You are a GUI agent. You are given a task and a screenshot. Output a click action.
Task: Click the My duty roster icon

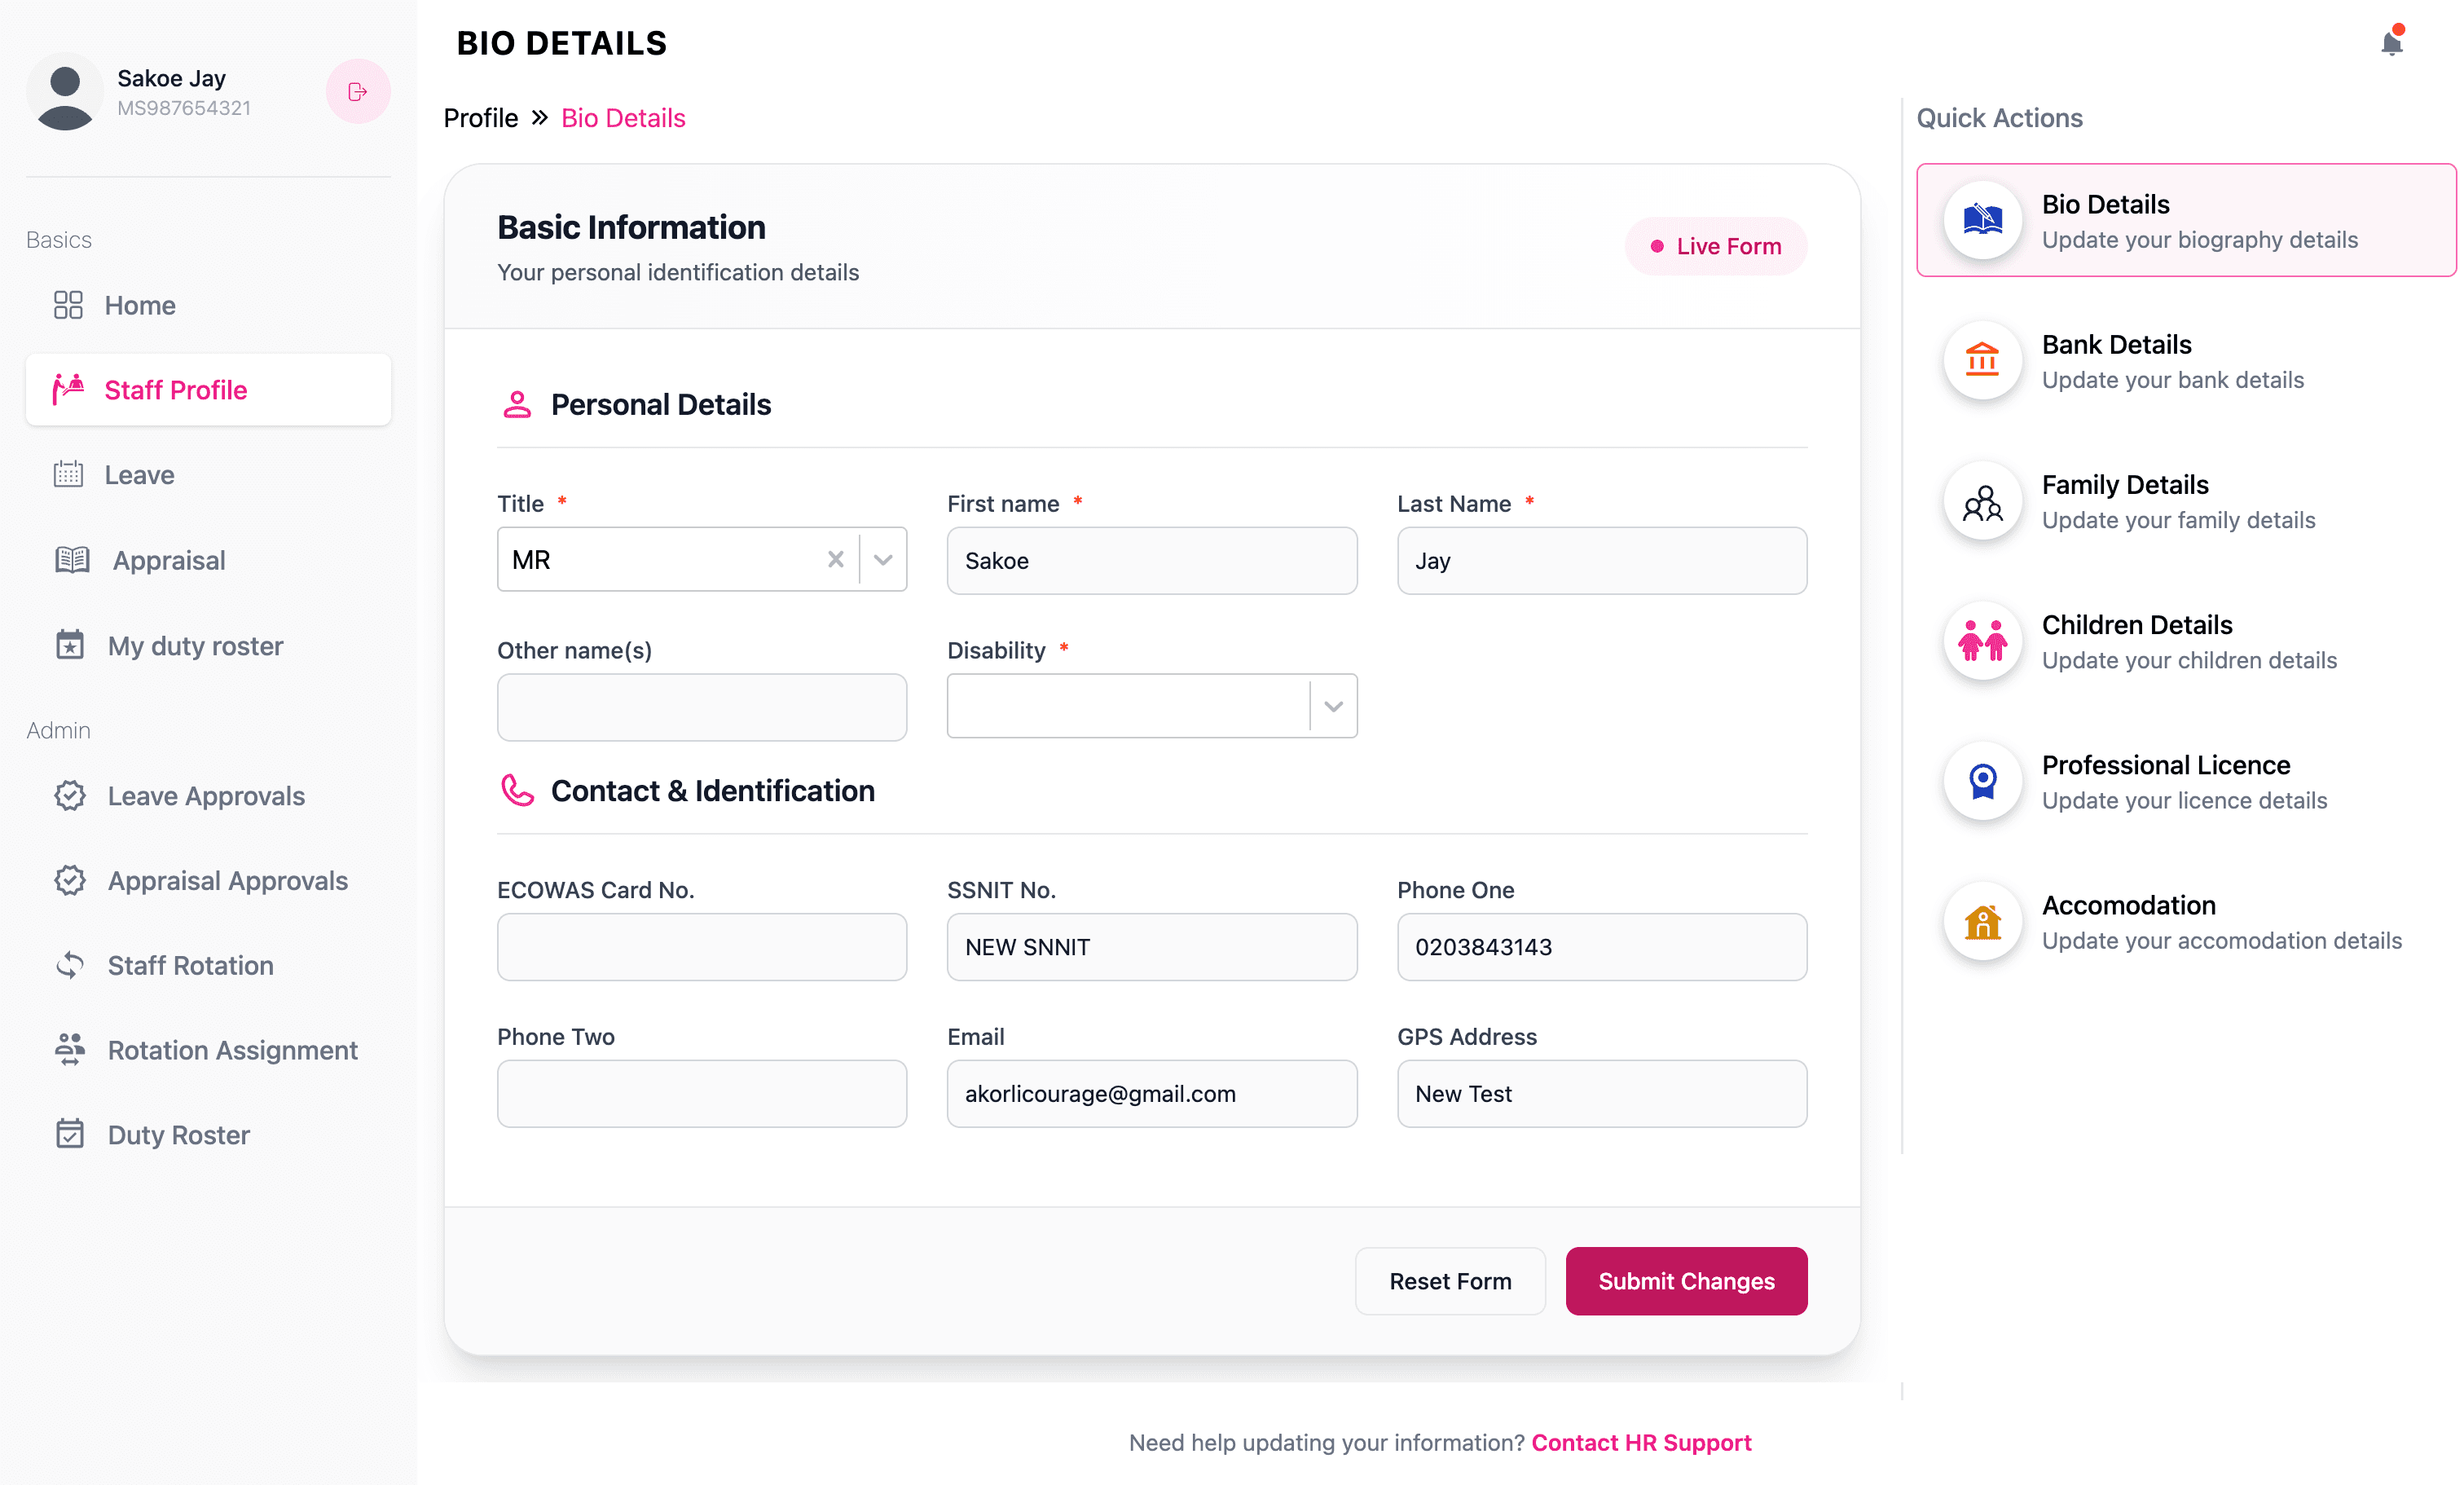(x=70, y=645)
